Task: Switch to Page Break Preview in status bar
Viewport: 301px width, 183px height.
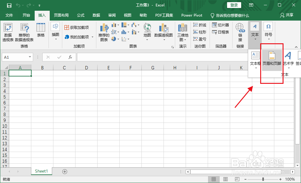Action: click(x=237, y=179)
